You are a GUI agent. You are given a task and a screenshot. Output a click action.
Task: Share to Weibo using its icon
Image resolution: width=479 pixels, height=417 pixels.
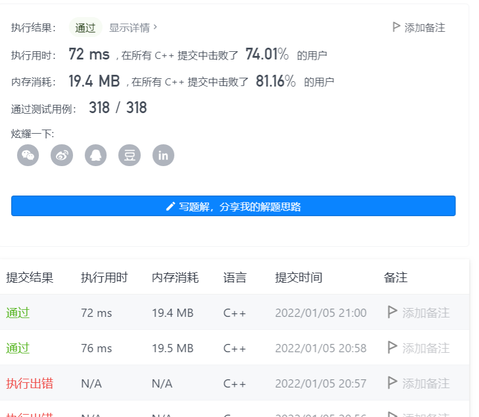coord(62,155)
